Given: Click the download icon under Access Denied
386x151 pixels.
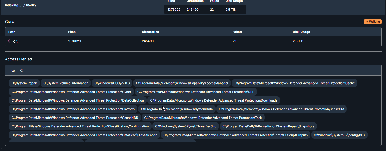Looking at the screenshot, I should click(13, 70).
